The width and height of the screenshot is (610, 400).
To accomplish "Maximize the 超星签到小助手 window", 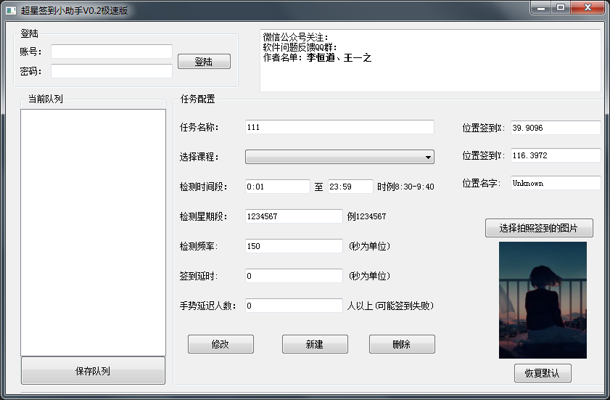I will [x=561, y=7].
